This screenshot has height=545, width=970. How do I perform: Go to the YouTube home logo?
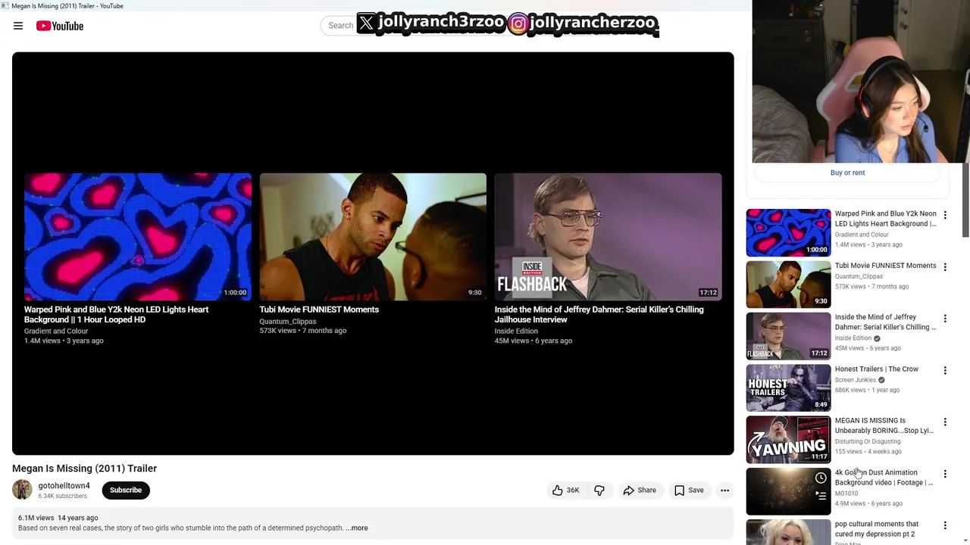click(60, 26)
